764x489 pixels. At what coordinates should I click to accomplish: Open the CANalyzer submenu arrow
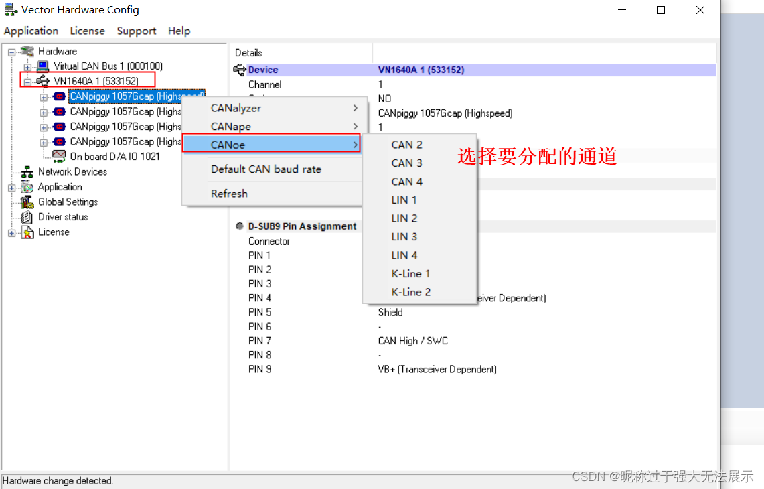click(356, 108)
